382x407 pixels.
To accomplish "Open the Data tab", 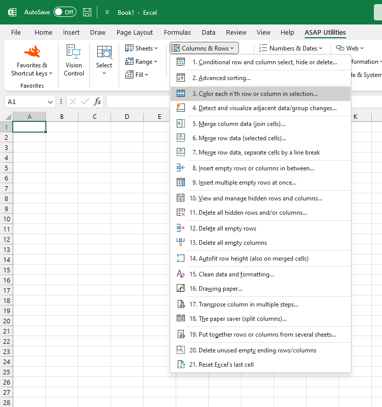I will [x=208, y=33].
